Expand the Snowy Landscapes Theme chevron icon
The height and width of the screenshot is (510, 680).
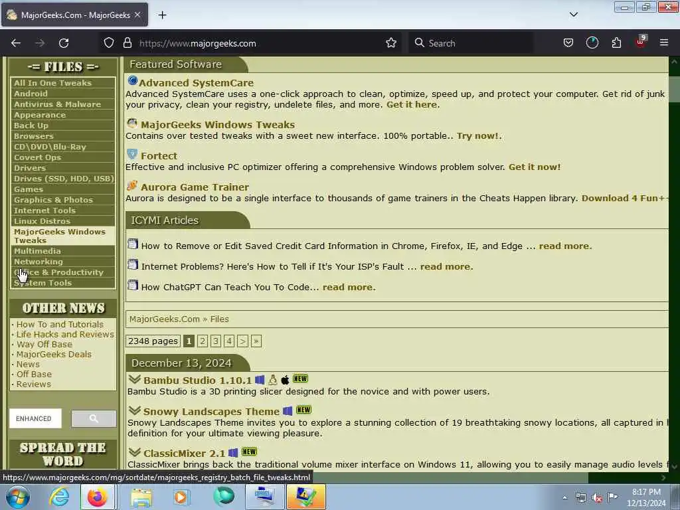(135, 410)
